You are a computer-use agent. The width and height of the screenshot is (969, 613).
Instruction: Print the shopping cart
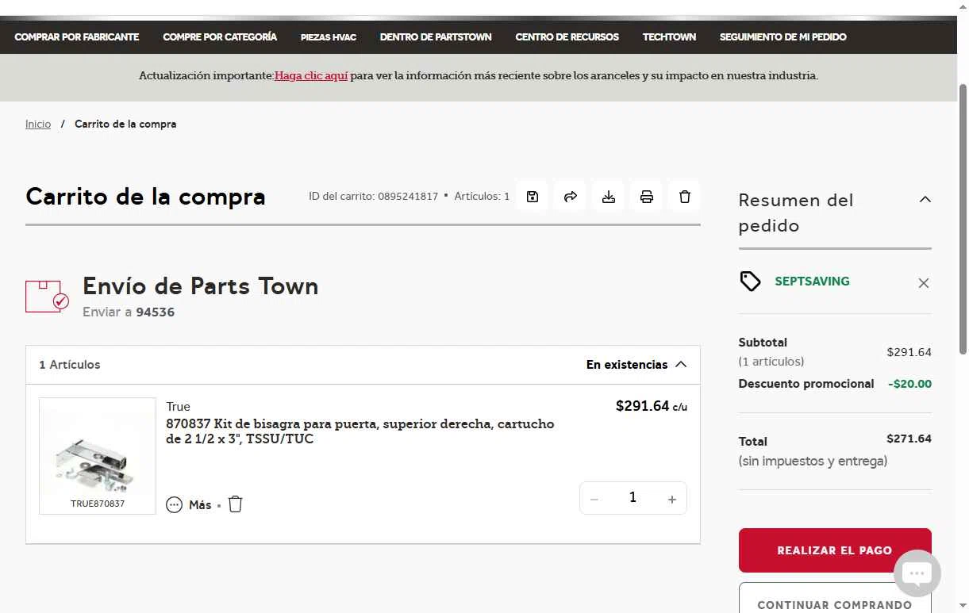click(x=647, y=196)
